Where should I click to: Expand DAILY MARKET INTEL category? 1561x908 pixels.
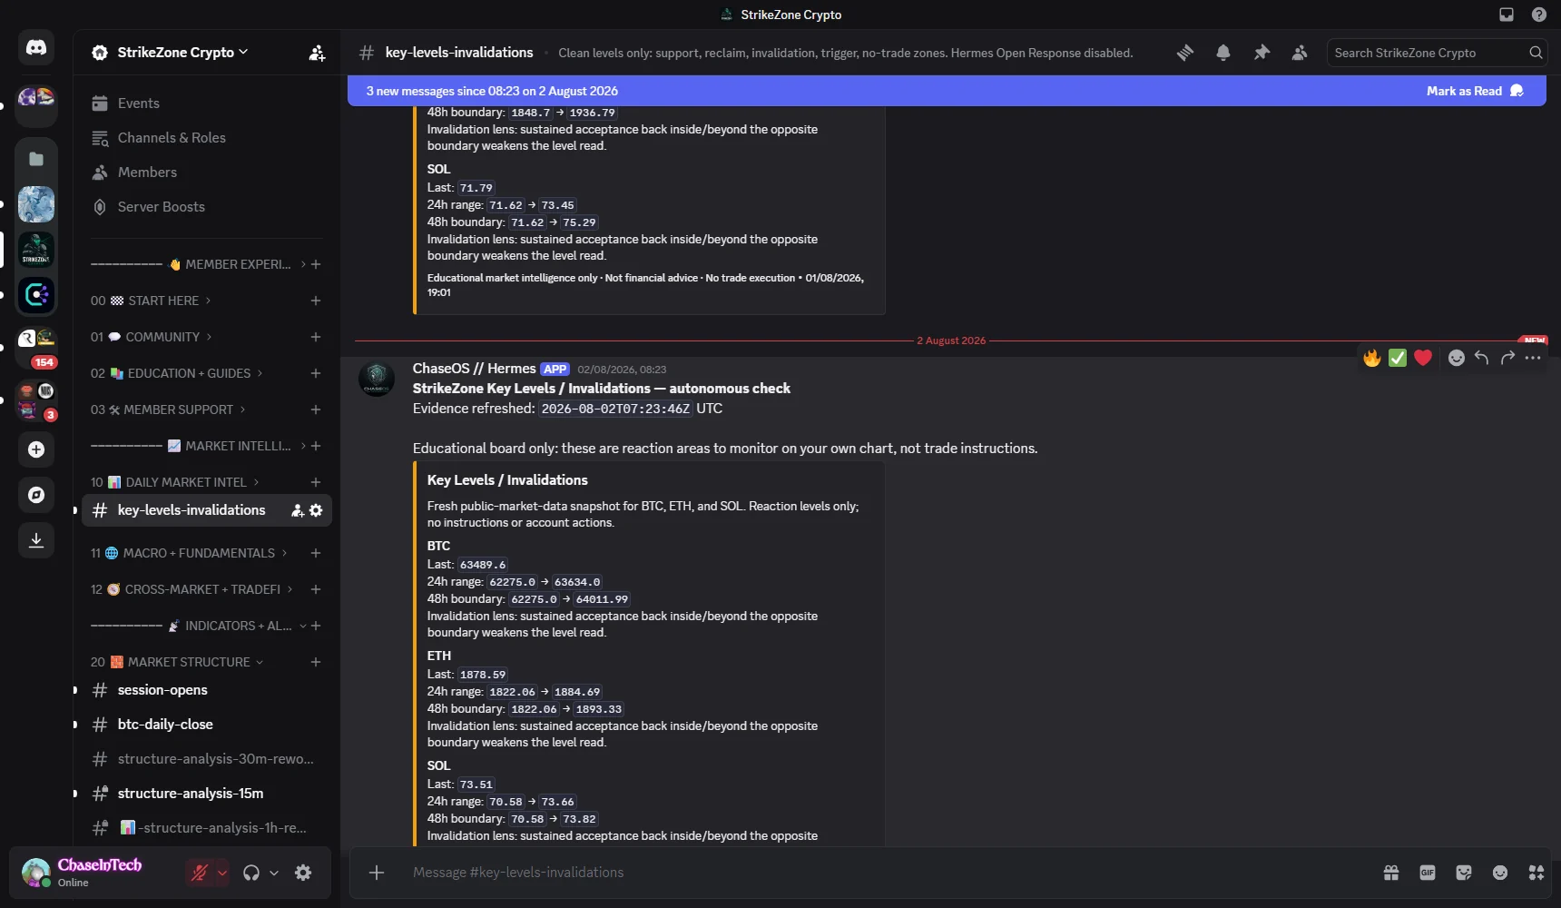tap(175, 482)
